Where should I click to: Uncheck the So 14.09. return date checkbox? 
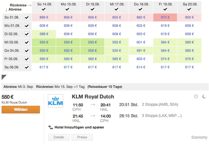44,10
